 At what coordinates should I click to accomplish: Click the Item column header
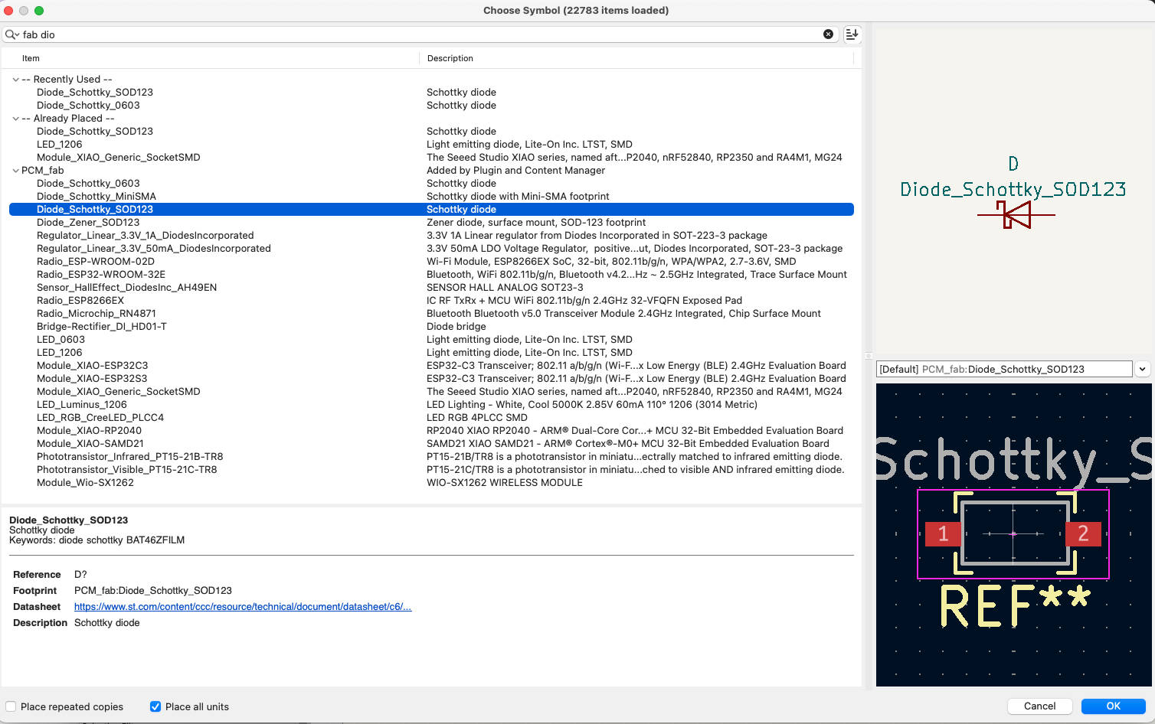point(31,58)
